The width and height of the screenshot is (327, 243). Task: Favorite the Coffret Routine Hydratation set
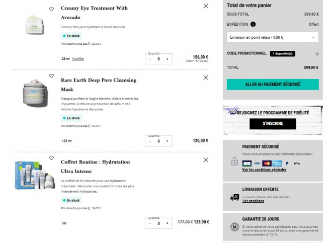(x=51, y=158)
